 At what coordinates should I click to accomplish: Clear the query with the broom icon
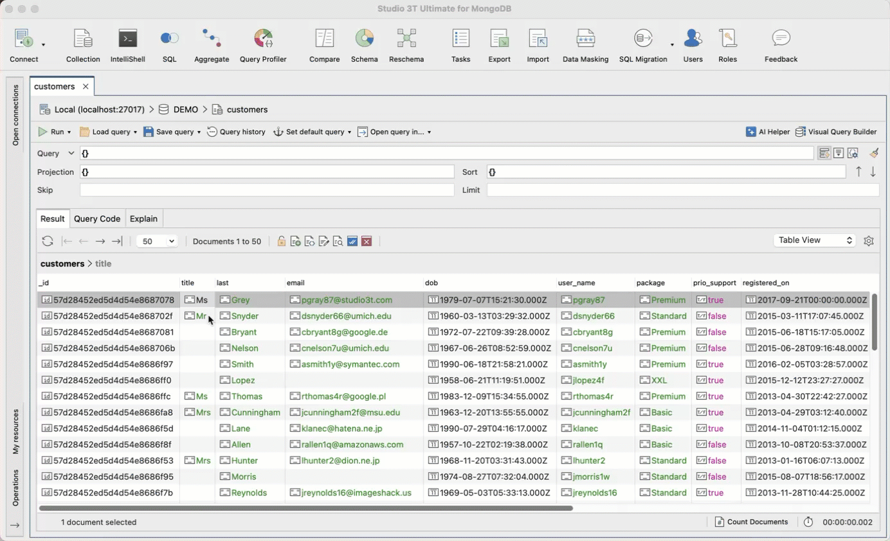[874, 153]
